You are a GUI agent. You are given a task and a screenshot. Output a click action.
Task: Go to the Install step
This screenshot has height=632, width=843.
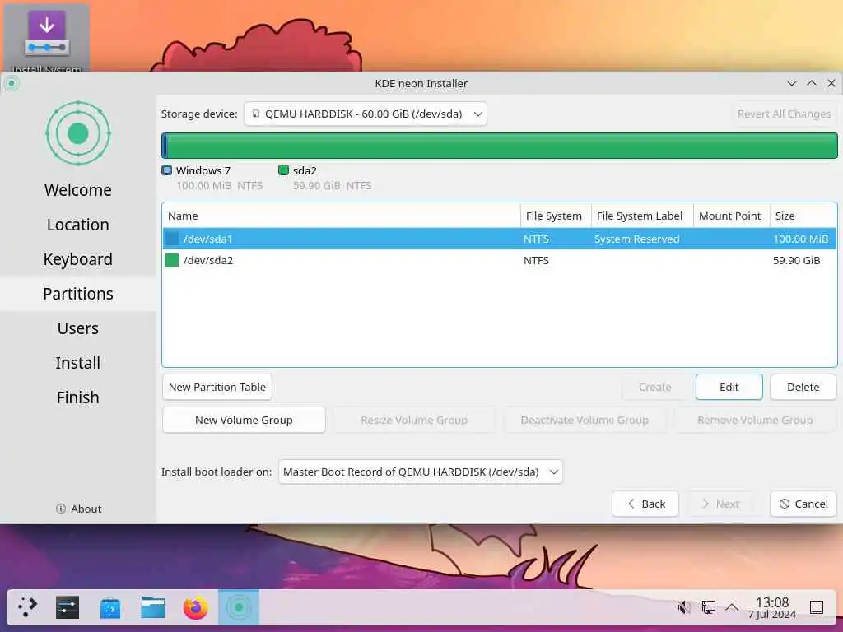coord(78,363)
